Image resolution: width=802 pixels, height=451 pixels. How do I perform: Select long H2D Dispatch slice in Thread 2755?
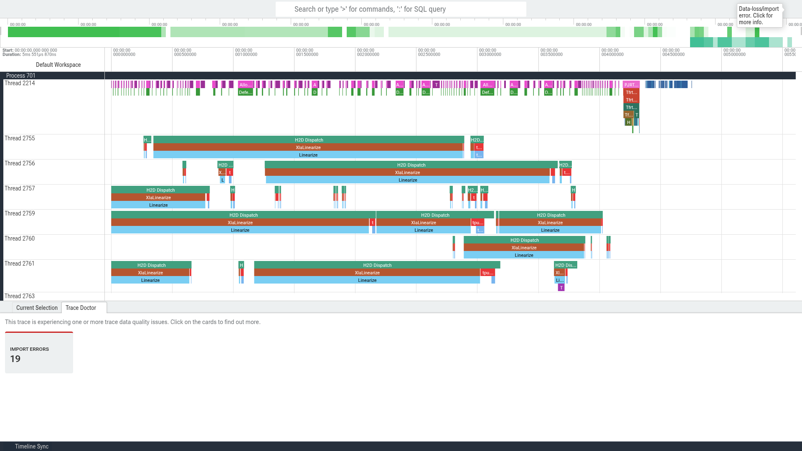click(309, 140)
